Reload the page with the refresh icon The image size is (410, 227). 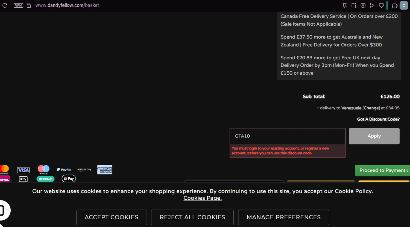tap(5, 5)
